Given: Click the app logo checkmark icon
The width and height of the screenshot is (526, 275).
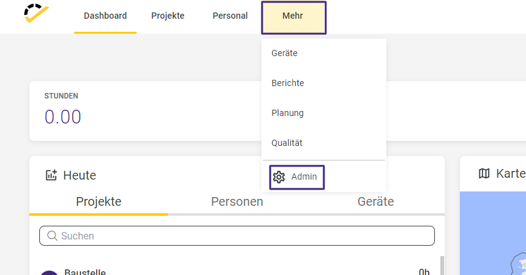Looking at the screenshot, I should [36, 14].
